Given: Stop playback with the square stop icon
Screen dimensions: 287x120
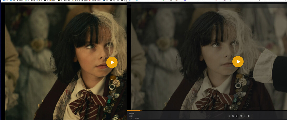Looking at the screenshot, I should [x=249, y=116].
